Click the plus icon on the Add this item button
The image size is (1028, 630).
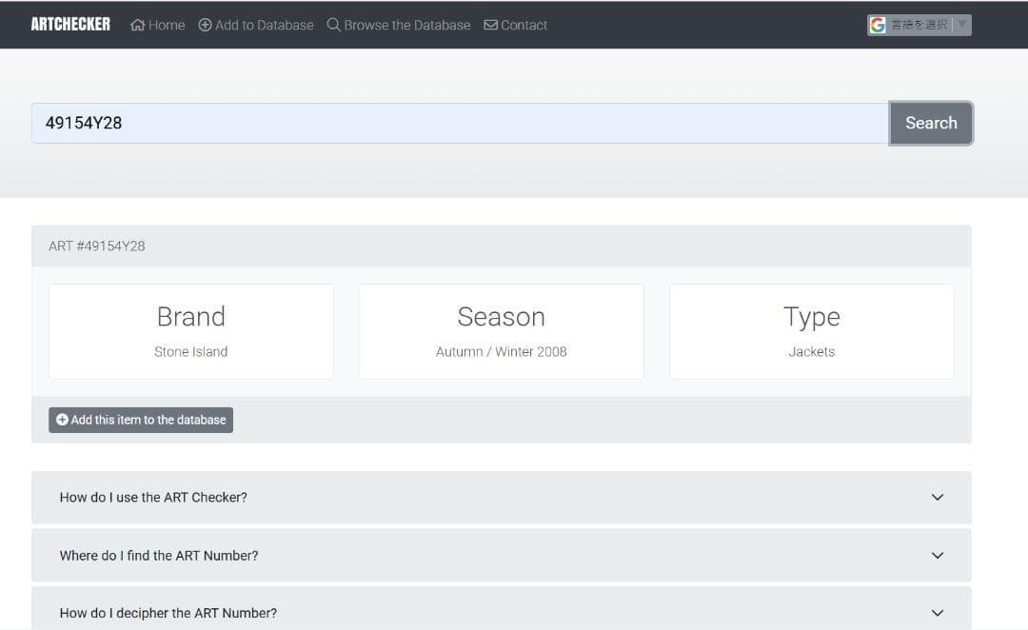click(62, 420)
